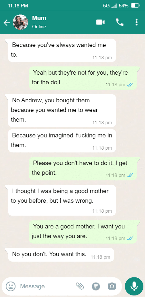Tap read receipt ticks on "I get the point"
145x297 pixels.
[130, 175]
